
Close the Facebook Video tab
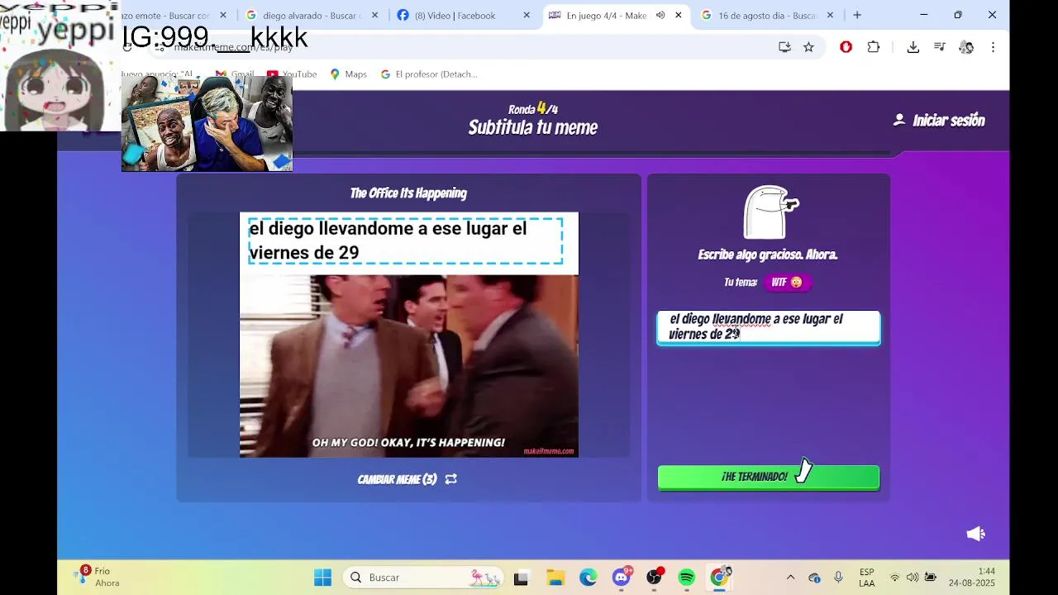(527, 15)
